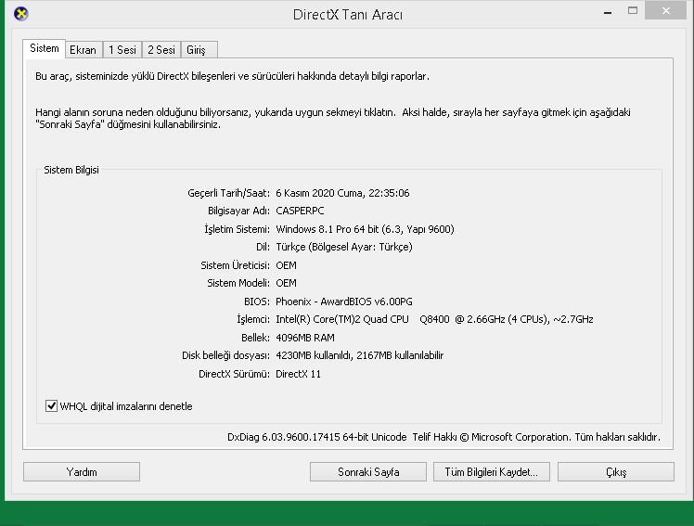This screenshot has height=526, width=694.
Task: Click the Çıkış button
Action: [x=616, y=471]
